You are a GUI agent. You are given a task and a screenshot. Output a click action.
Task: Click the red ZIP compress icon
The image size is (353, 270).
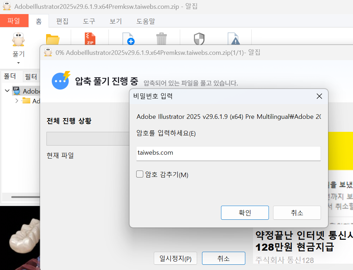pyautogui.click(x=90, y=39)
